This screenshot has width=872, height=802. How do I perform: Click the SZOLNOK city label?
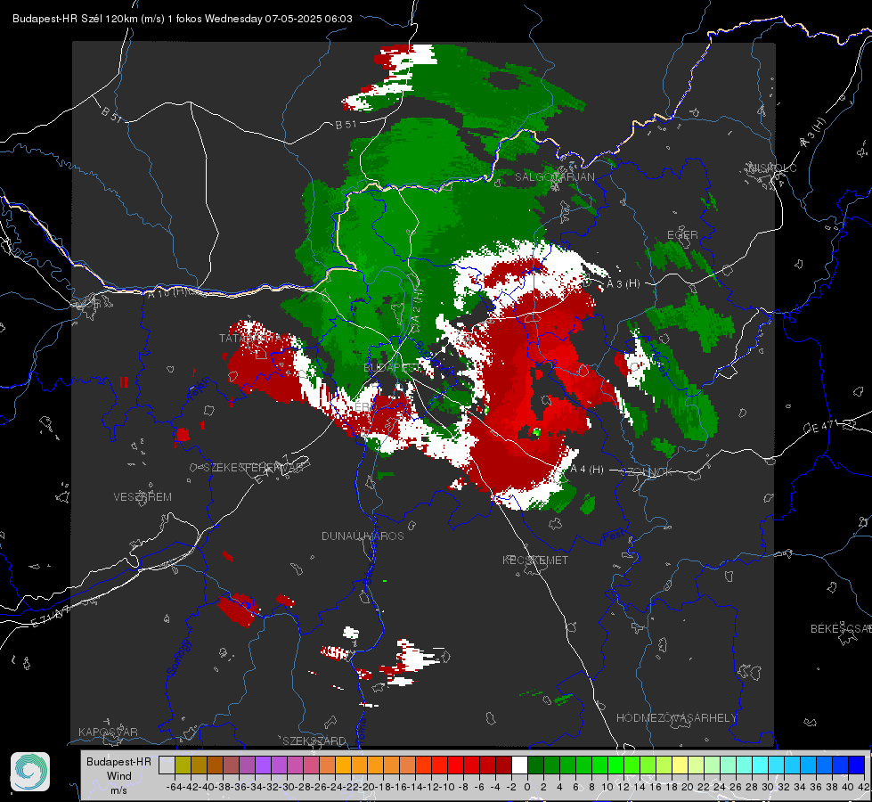click(x=648, y=471)
